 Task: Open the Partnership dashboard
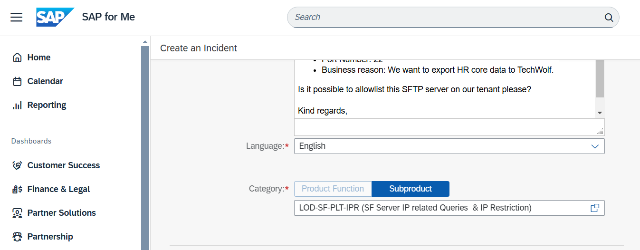(50, 237)
